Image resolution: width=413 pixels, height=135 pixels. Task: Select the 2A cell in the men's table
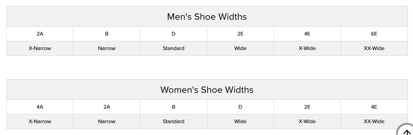point(40,34)
